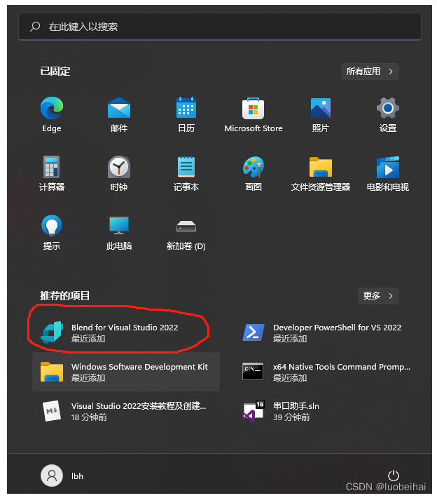437x498 pixels.
Task: Launch the 画图 paint app
Action: [254, 173]
